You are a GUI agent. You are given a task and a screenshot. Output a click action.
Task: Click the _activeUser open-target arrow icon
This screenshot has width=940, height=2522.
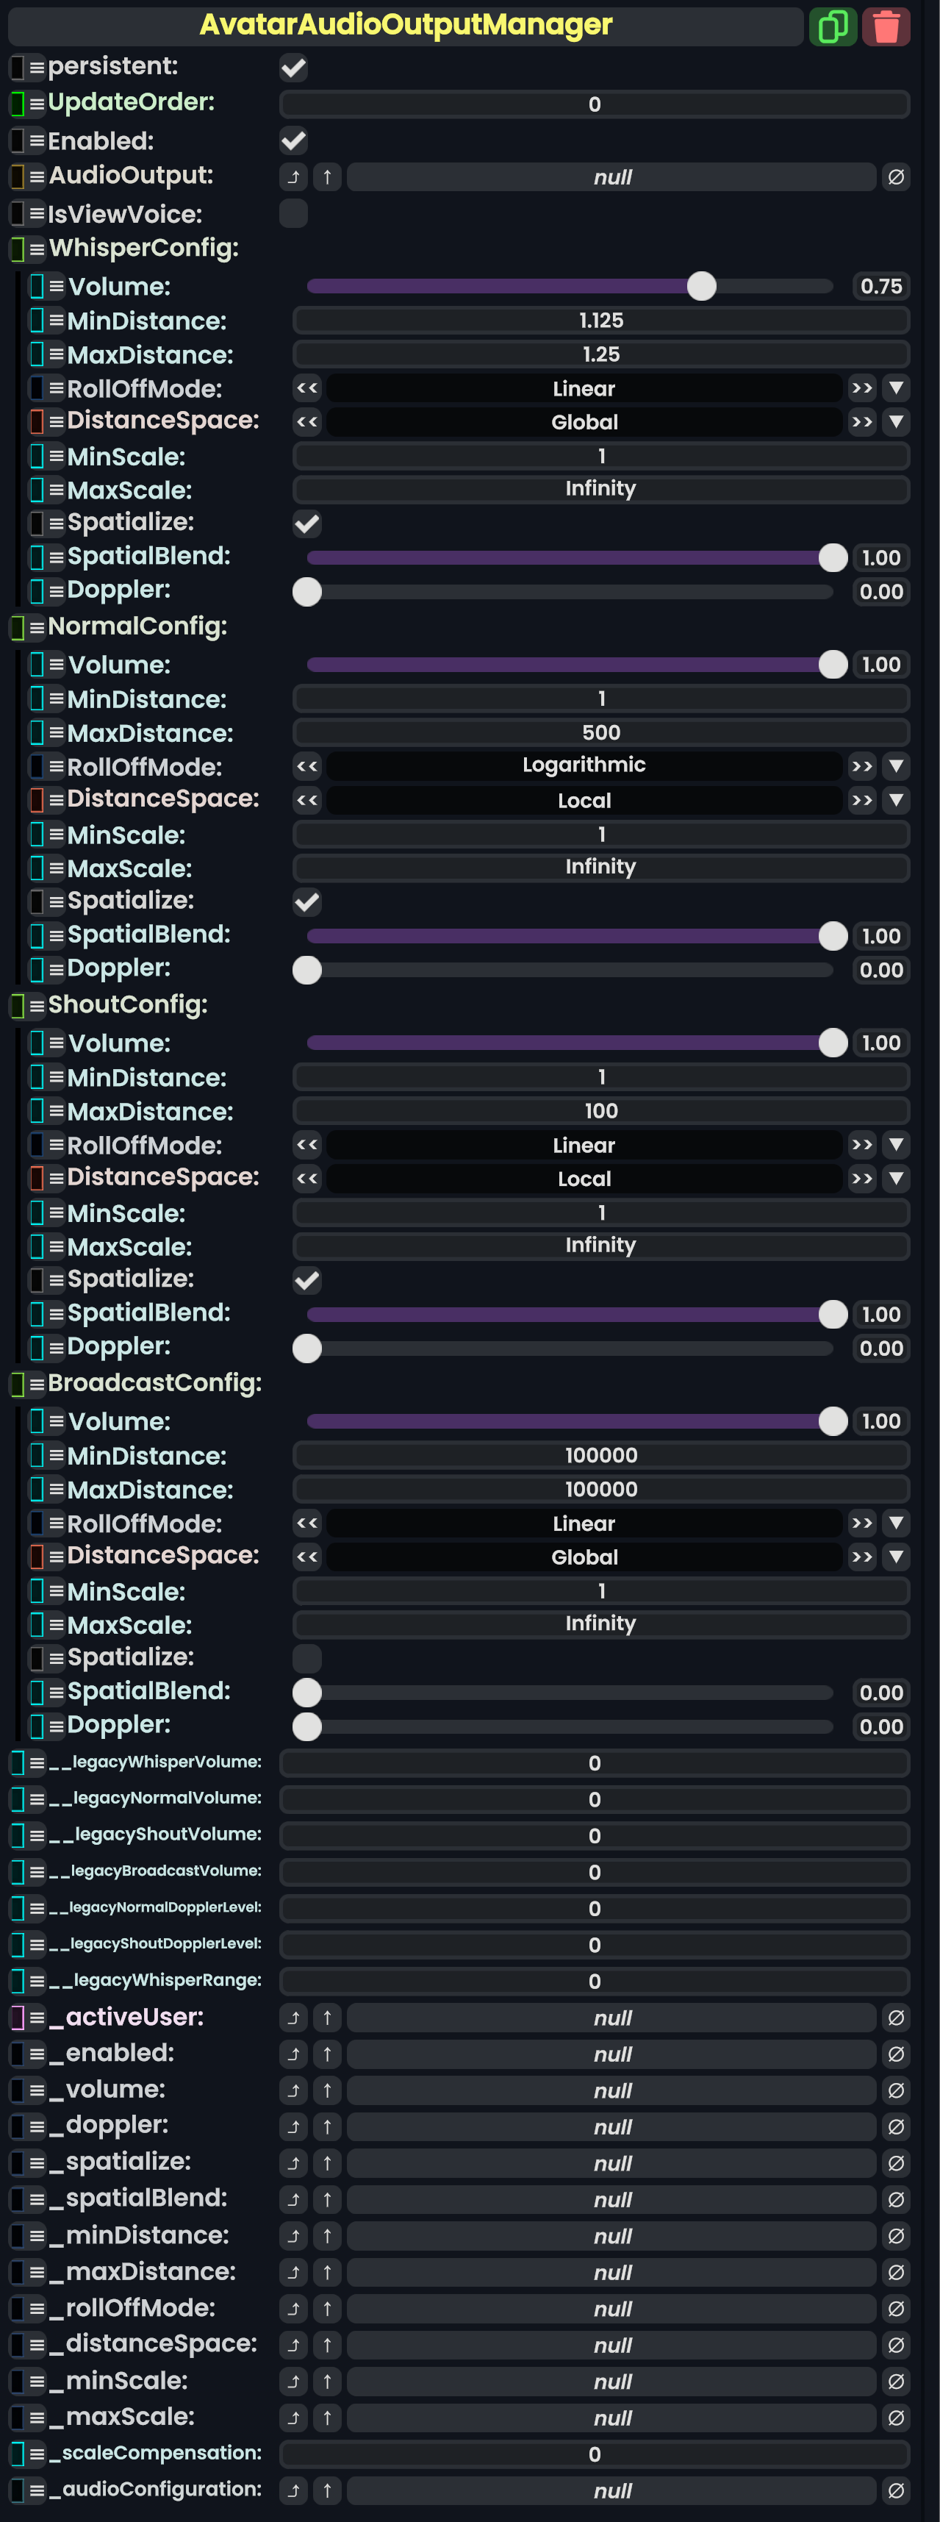coord(293,2018)
